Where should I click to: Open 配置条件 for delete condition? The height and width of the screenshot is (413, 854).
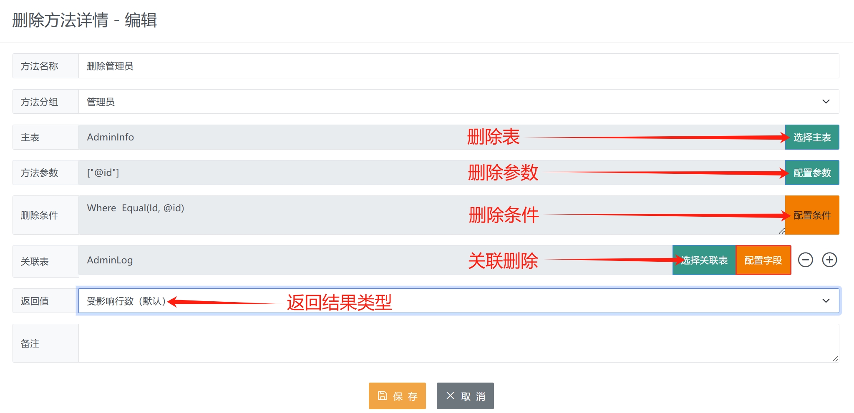[x=812, y=215]
